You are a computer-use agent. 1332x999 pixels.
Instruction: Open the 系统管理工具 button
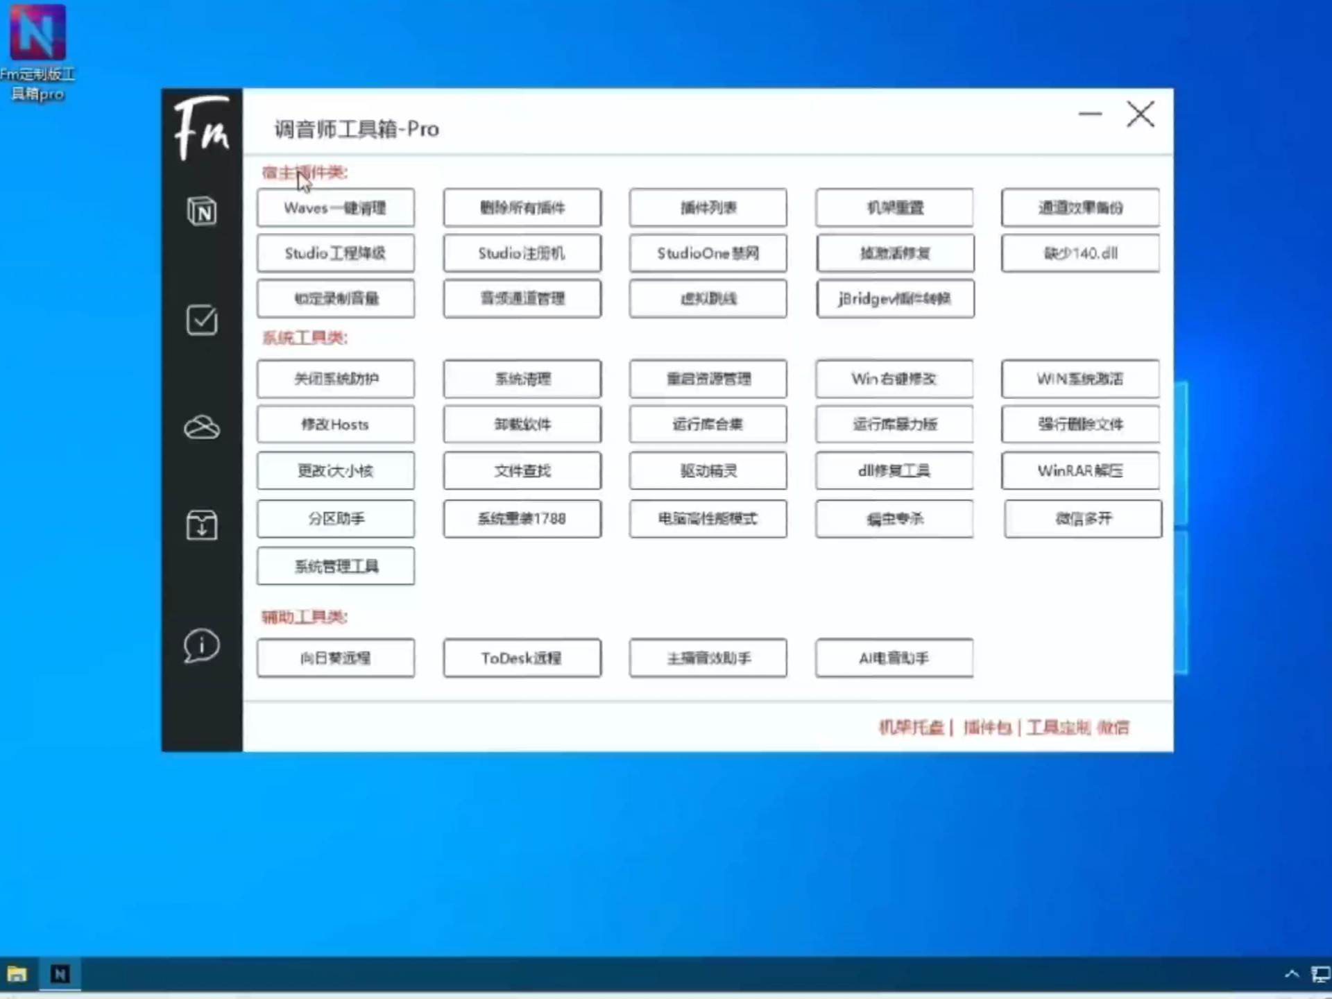coord(336,566)
